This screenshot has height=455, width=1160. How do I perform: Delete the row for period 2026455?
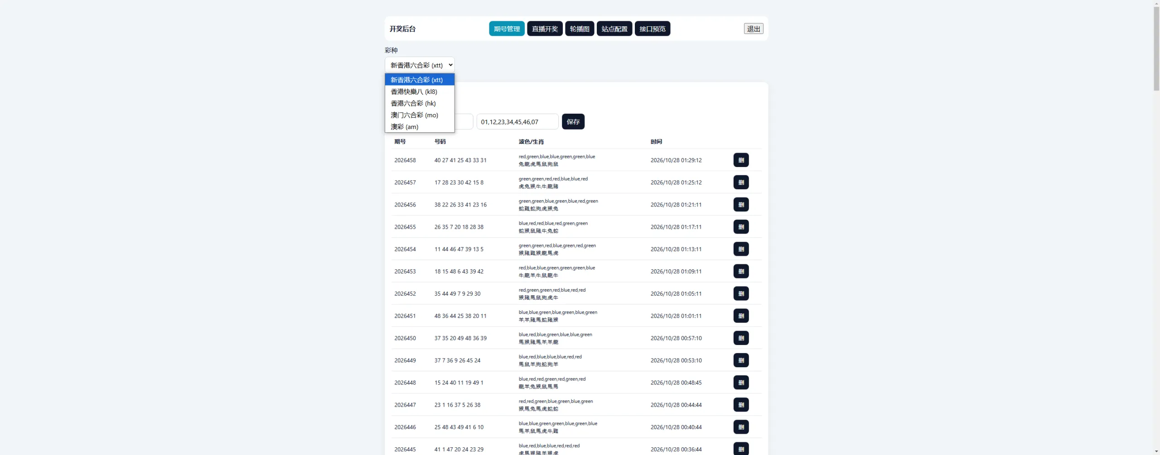point(741,226)
